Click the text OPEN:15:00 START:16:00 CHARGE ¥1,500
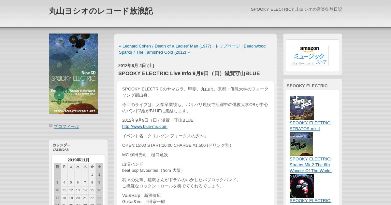Image resolution: width=391 pixels, height=205 pixels. point(164,145)
